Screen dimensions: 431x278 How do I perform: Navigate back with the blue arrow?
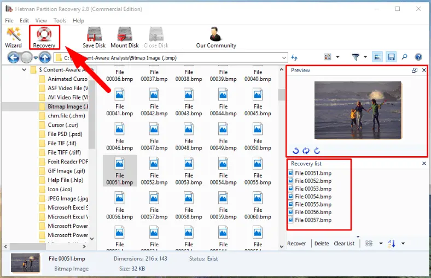point(13,57)
